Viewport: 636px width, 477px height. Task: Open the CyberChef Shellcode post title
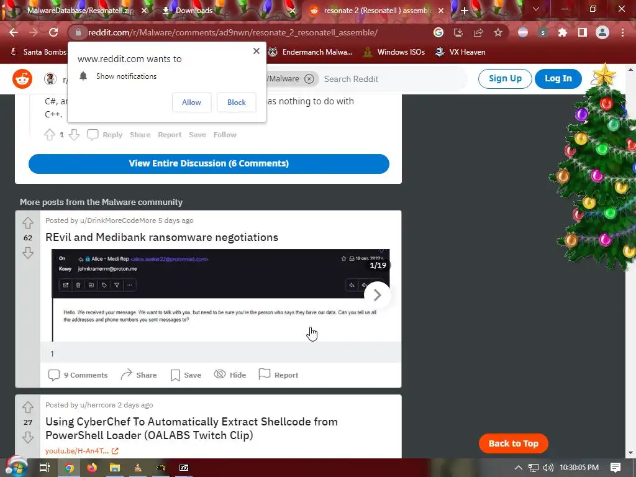click(x=191, y=429)
